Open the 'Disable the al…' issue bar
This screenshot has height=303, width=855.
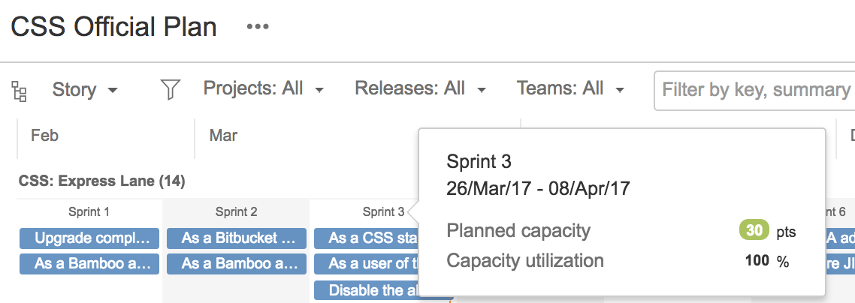367,290
